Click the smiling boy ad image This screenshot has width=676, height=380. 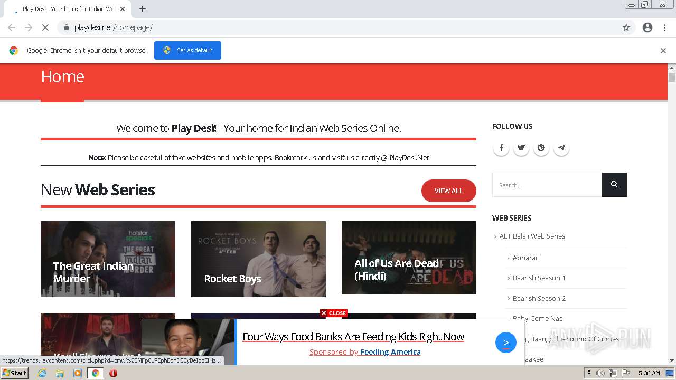pos(189,342)
